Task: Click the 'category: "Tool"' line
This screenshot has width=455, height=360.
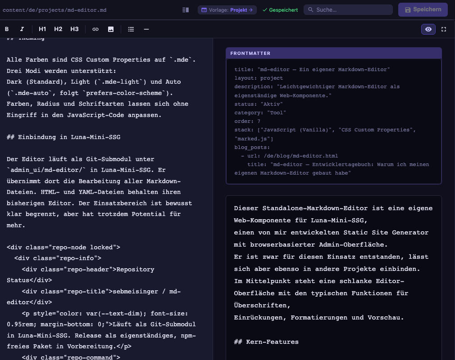Action: 260,113
